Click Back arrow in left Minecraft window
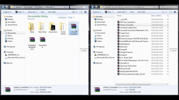The height and width of the screenshot is (100, 179). tap(3, 7)
